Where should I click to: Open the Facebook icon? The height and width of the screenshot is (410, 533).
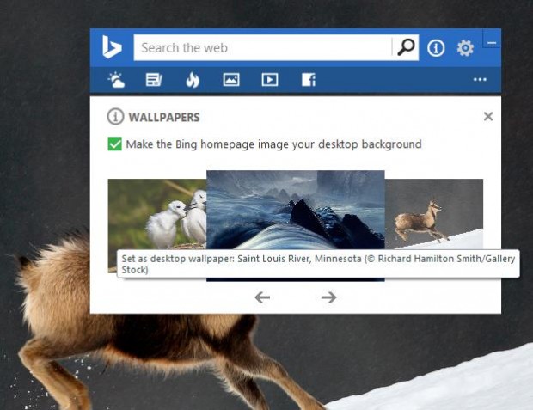[x=309, y=80]
